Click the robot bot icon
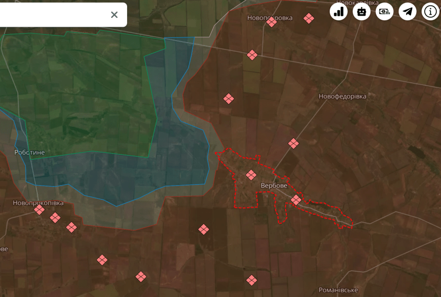Viewport: 441px width, 297px height. 362,11
